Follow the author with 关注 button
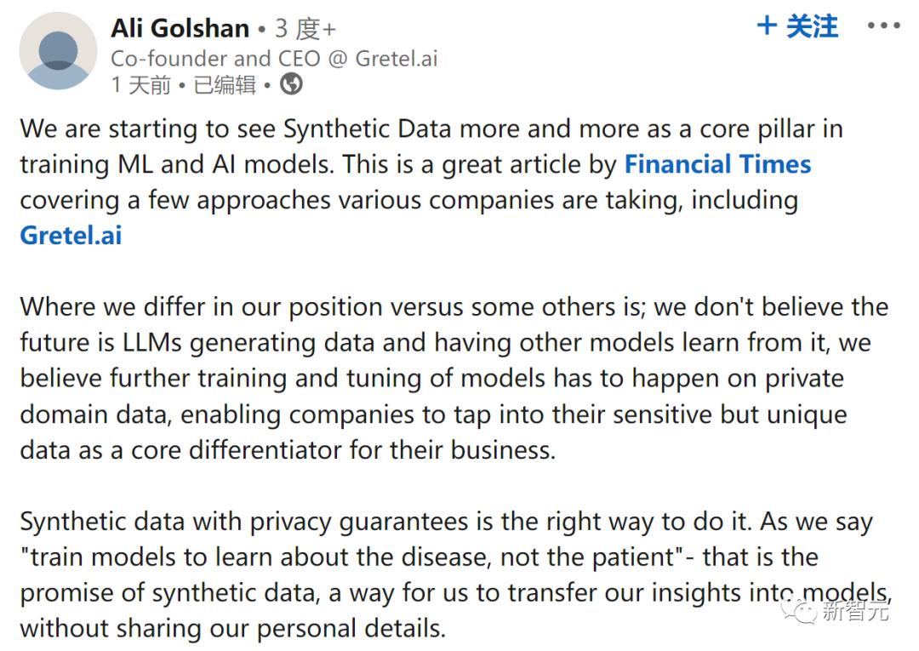Viewport: 919px width, 651px height. tap(797, 26)
